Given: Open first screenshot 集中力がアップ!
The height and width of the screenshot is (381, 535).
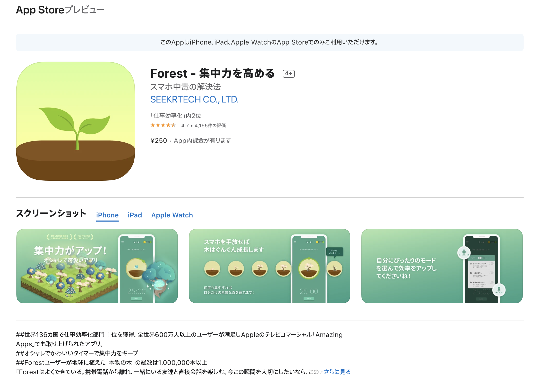Looking at the screenshot, I should 97,266.
